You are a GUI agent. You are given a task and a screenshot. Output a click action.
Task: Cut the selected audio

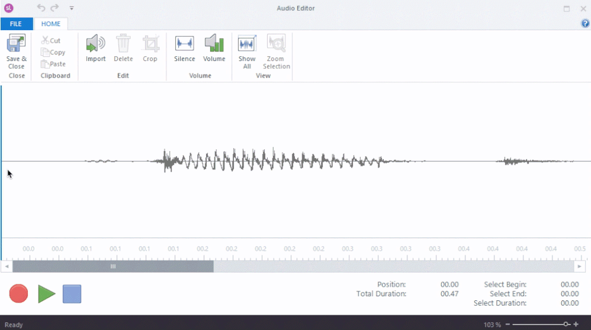(x=51, y=40)
